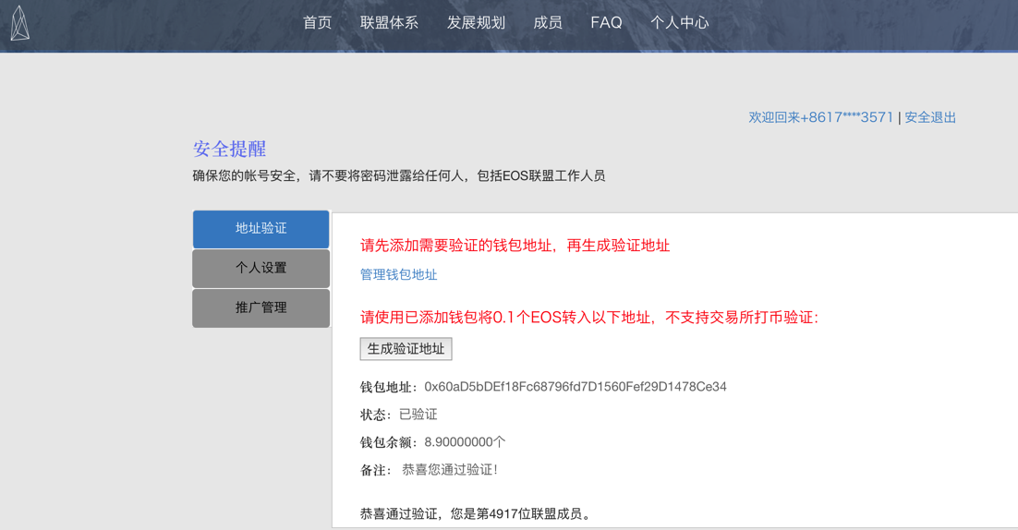The width and height of the screenshot is (1018, 530).
Task: Click the red instruction about transferring 0.1个EOS
Action: [589, 318]
